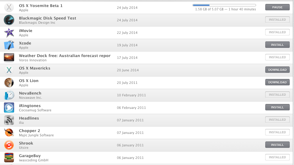Click the NovaBench app icon
This screenshot has width=294, height=165.
tap(9, 95)
